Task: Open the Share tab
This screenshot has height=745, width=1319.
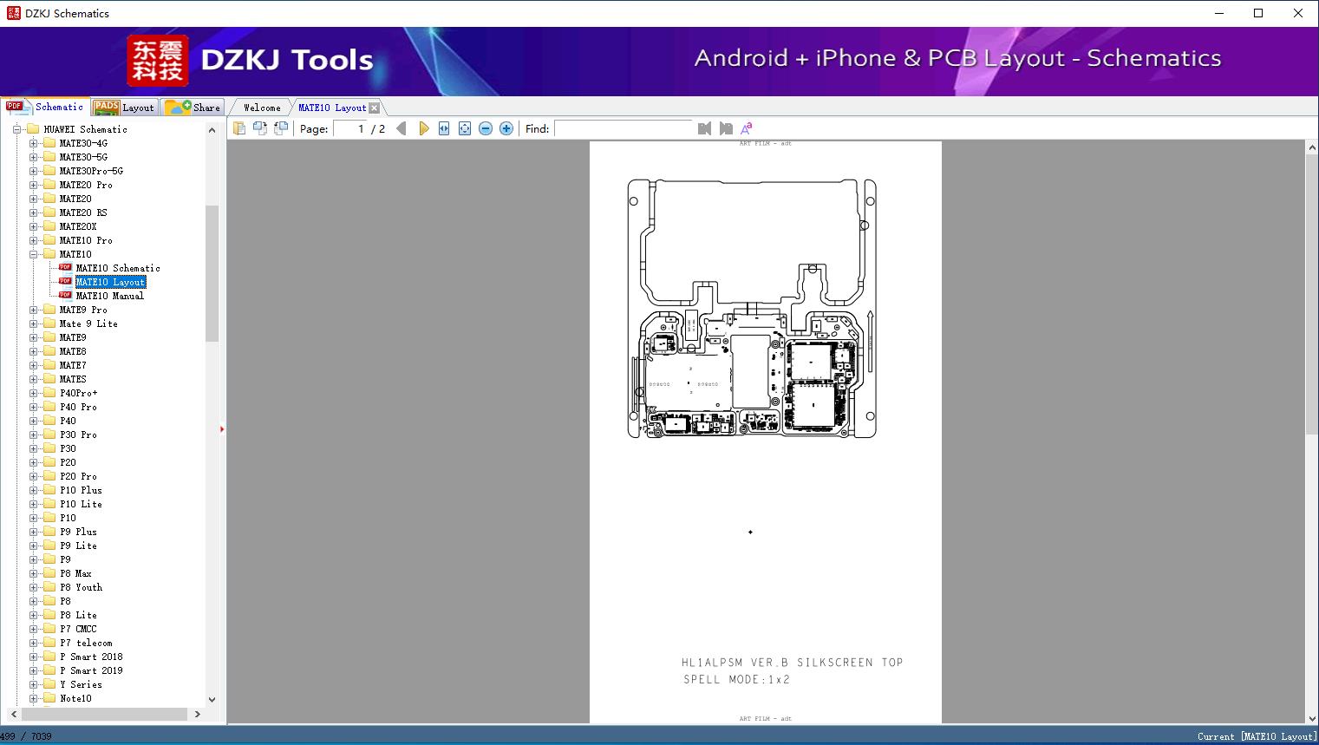Action: pos(193,108)
